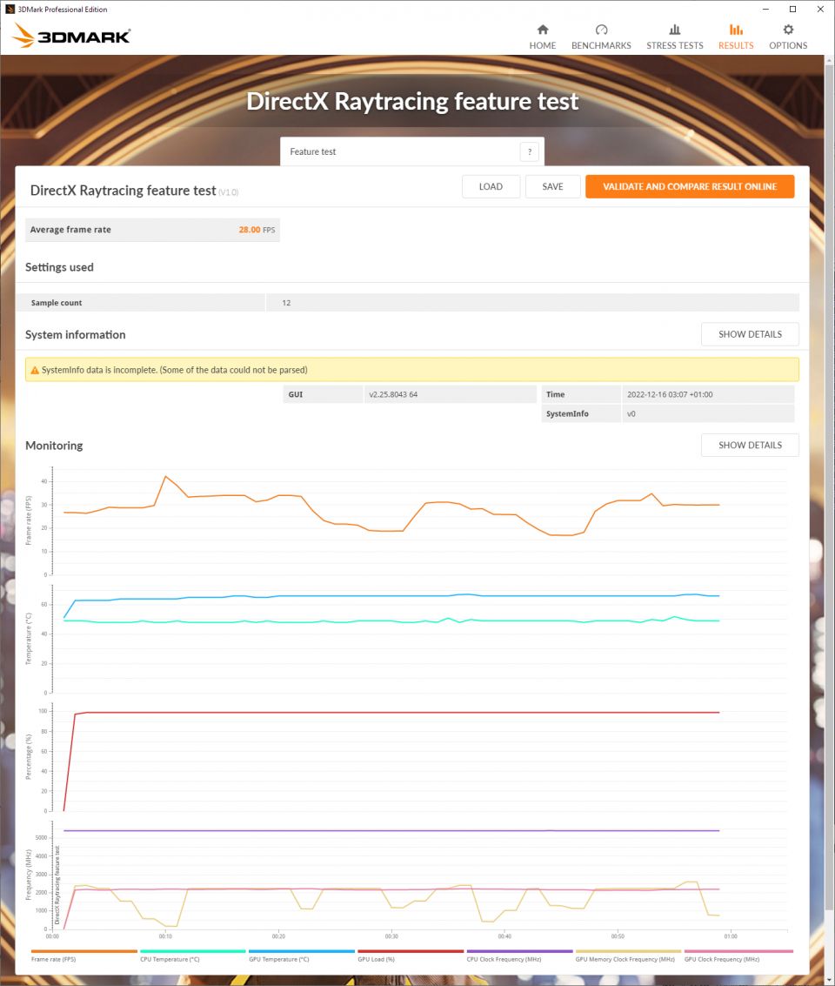The width and height of the screenshot is (835, 986).
Task: Click the GUI version v2.25.8043 64
Action: (x=393, y=394)
